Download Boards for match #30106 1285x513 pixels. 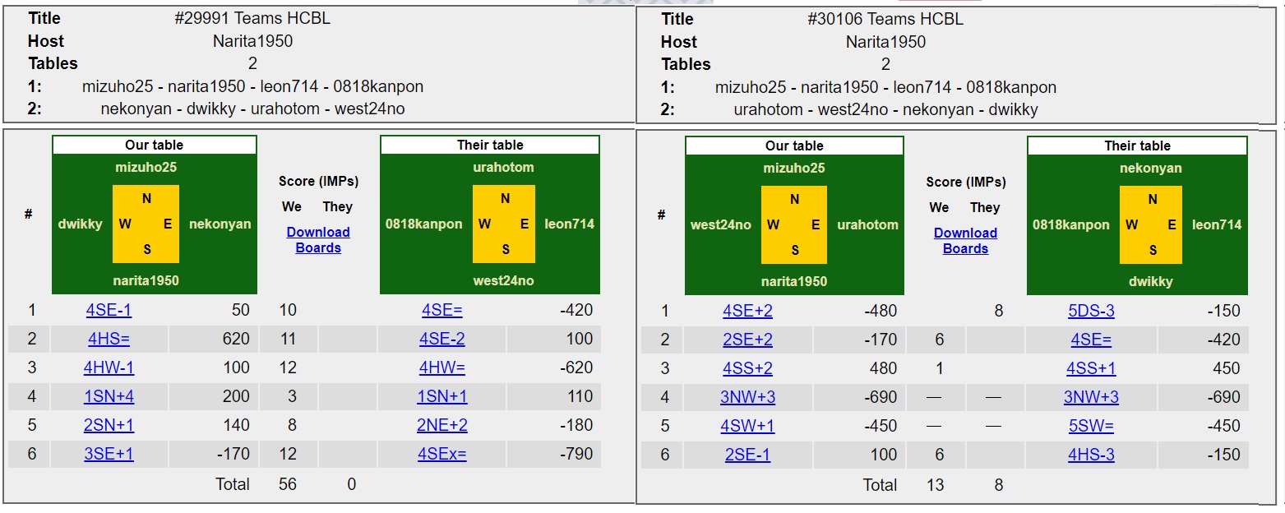click(x=965, y=241)
